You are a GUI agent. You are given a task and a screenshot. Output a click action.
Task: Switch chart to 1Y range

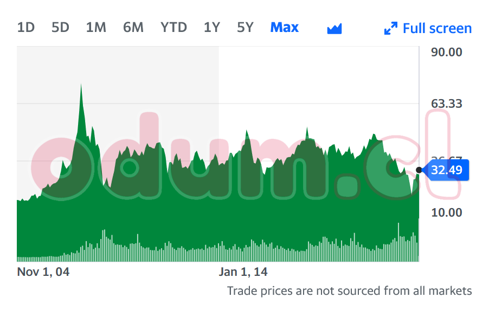212,27
